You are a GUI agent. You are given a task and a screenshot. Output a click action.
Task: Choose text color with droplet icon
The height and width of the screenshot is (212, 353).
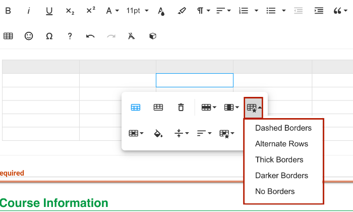point(161,11)
